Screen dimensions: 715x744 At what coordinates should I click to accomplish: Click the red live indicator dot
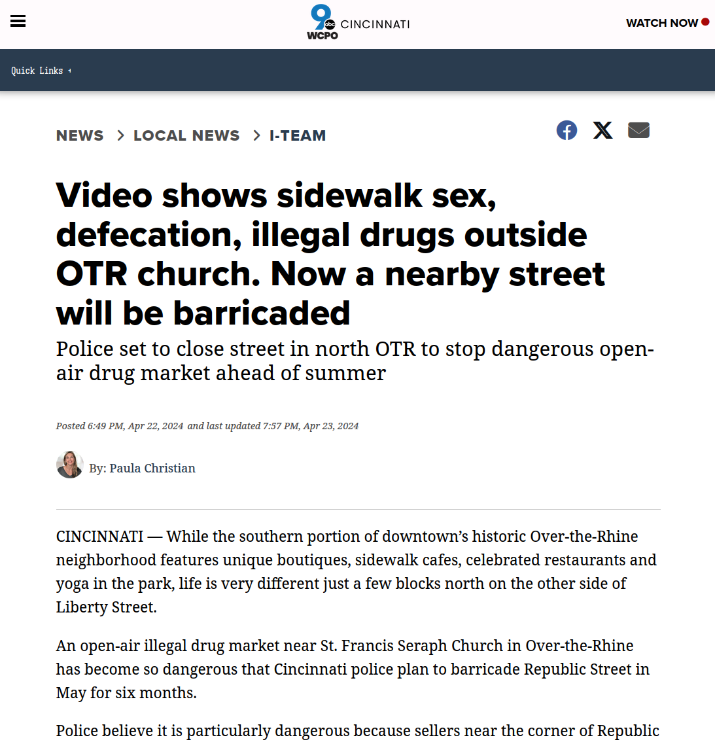(705, 22)
